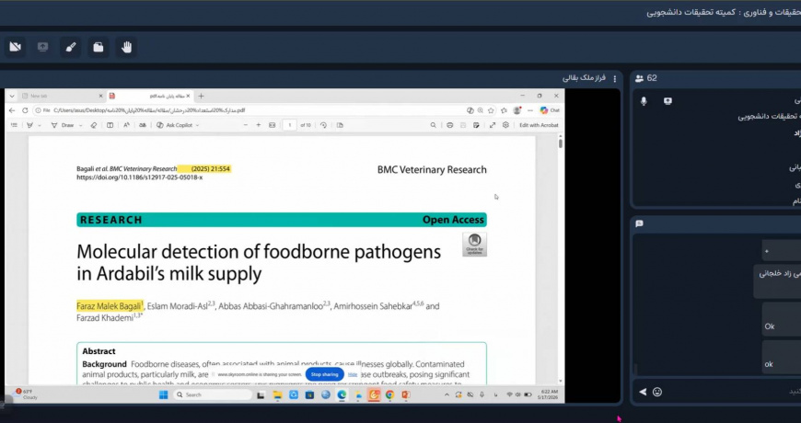Send chat message with the arrow icon
The width and height of the screenshot is (801, 423).
[x=643, y=392]
